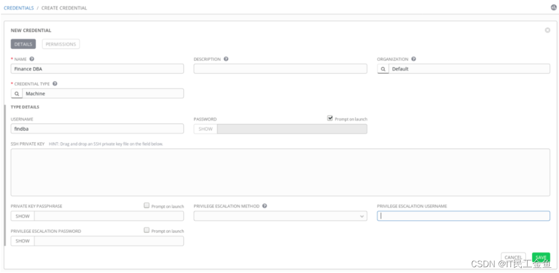Switch to the Permissions tab
This screenshot has height=273, width=559.
tap(61, 44)
